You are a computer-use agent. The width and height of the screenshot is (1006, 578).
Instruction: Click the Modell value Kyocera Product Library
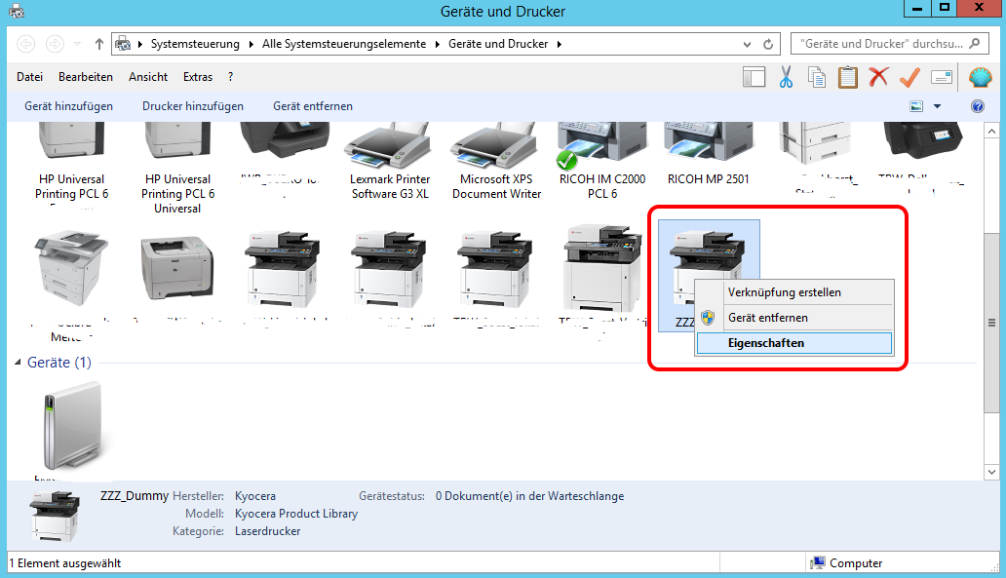(x=296, y=514)
